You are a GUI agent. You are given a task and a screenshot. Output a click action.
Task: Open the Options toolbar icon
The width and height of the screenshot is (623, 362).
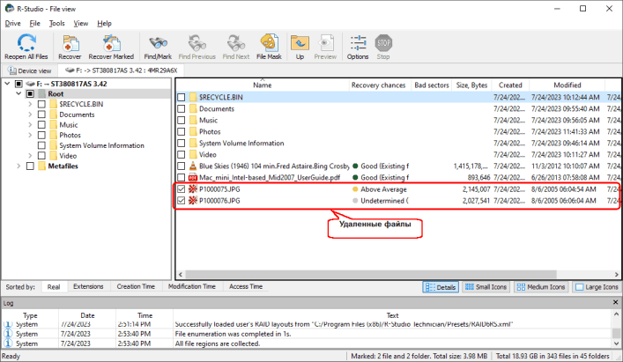(x=358, y=43)
